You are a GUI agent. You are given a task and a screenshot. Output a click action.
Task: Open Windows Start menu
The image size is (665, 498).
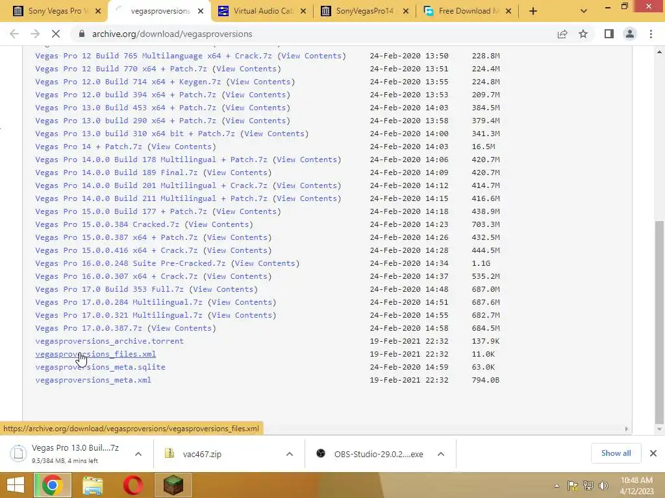tap(16, 485)
